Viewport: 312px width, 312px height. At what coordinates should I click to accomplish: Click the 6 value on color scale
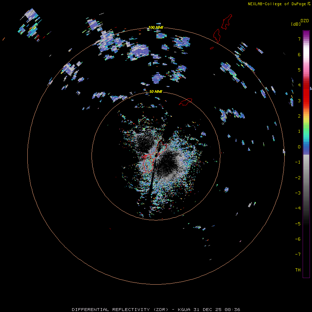coord(299,54)
